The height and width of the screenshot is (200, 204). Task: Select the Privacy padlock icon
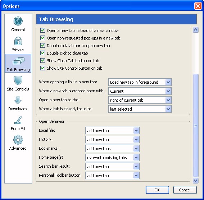[18, 41]
